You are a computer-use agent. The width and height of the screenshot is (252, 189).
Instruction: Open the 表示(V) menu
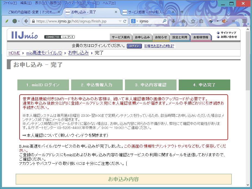[x=41, y=3]
